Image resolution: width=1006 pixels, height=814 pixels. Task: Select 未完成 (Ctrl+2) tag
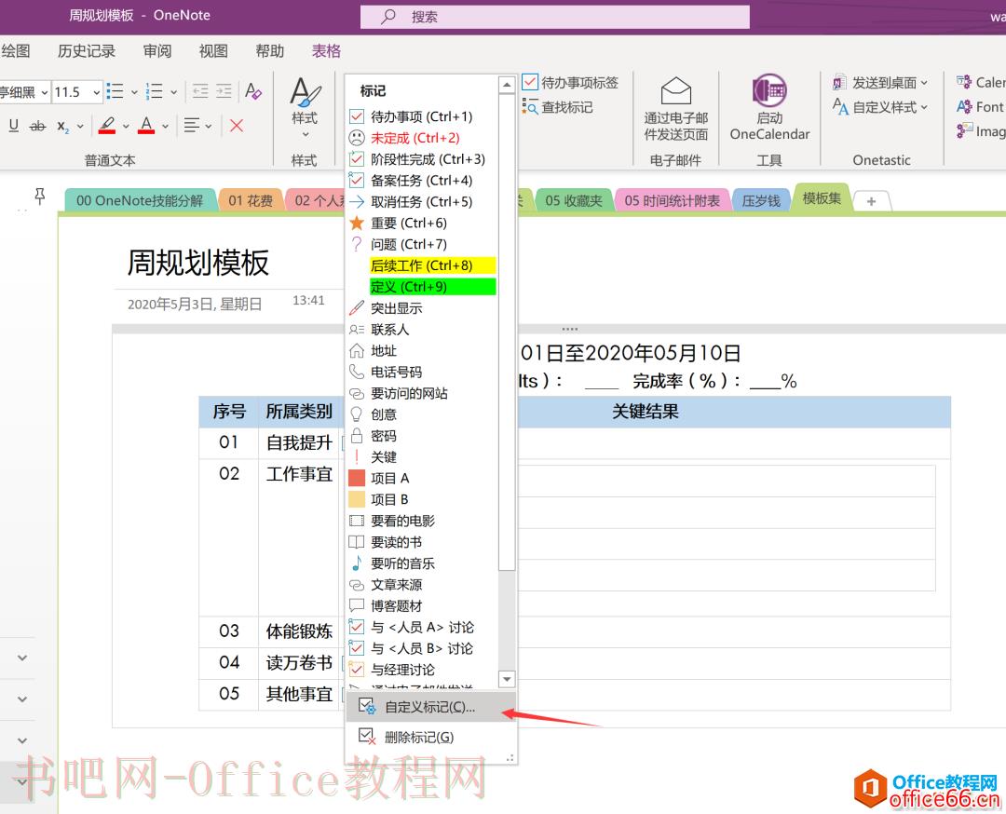[x=422, y=138]
